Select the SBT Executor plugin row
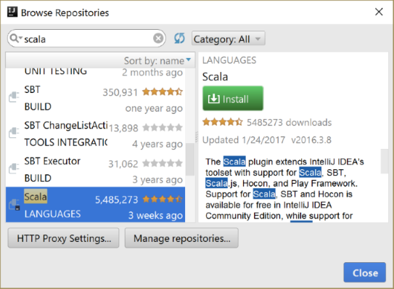394x289 pixels. click(96, 169)
